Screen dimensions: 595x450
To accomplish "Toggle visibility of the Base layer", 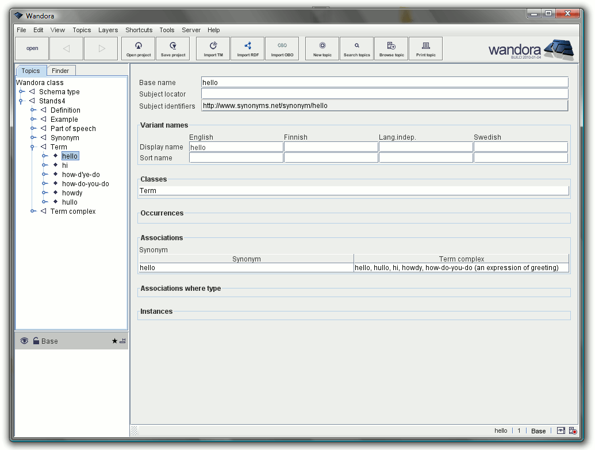I will [24, 341].
